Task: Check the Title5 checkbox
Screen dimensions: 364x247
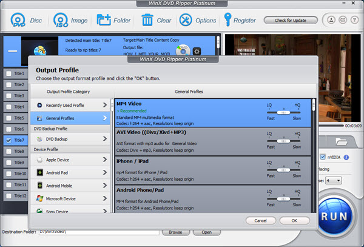Action: click(x=8, y=118)
